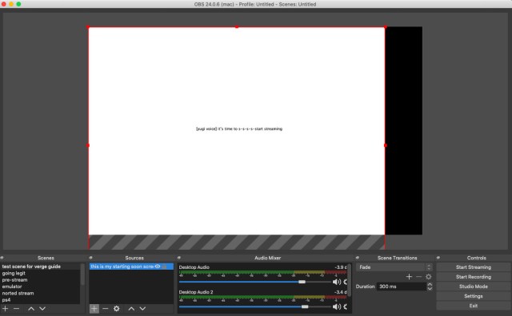Click the Duration input field
The width and height of the screenshot is (512, 316).
[x=402, y=286]
